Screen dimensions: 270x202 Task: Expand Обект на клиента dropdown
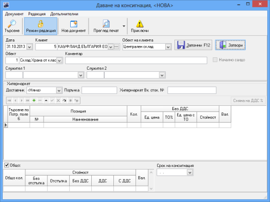168,47
